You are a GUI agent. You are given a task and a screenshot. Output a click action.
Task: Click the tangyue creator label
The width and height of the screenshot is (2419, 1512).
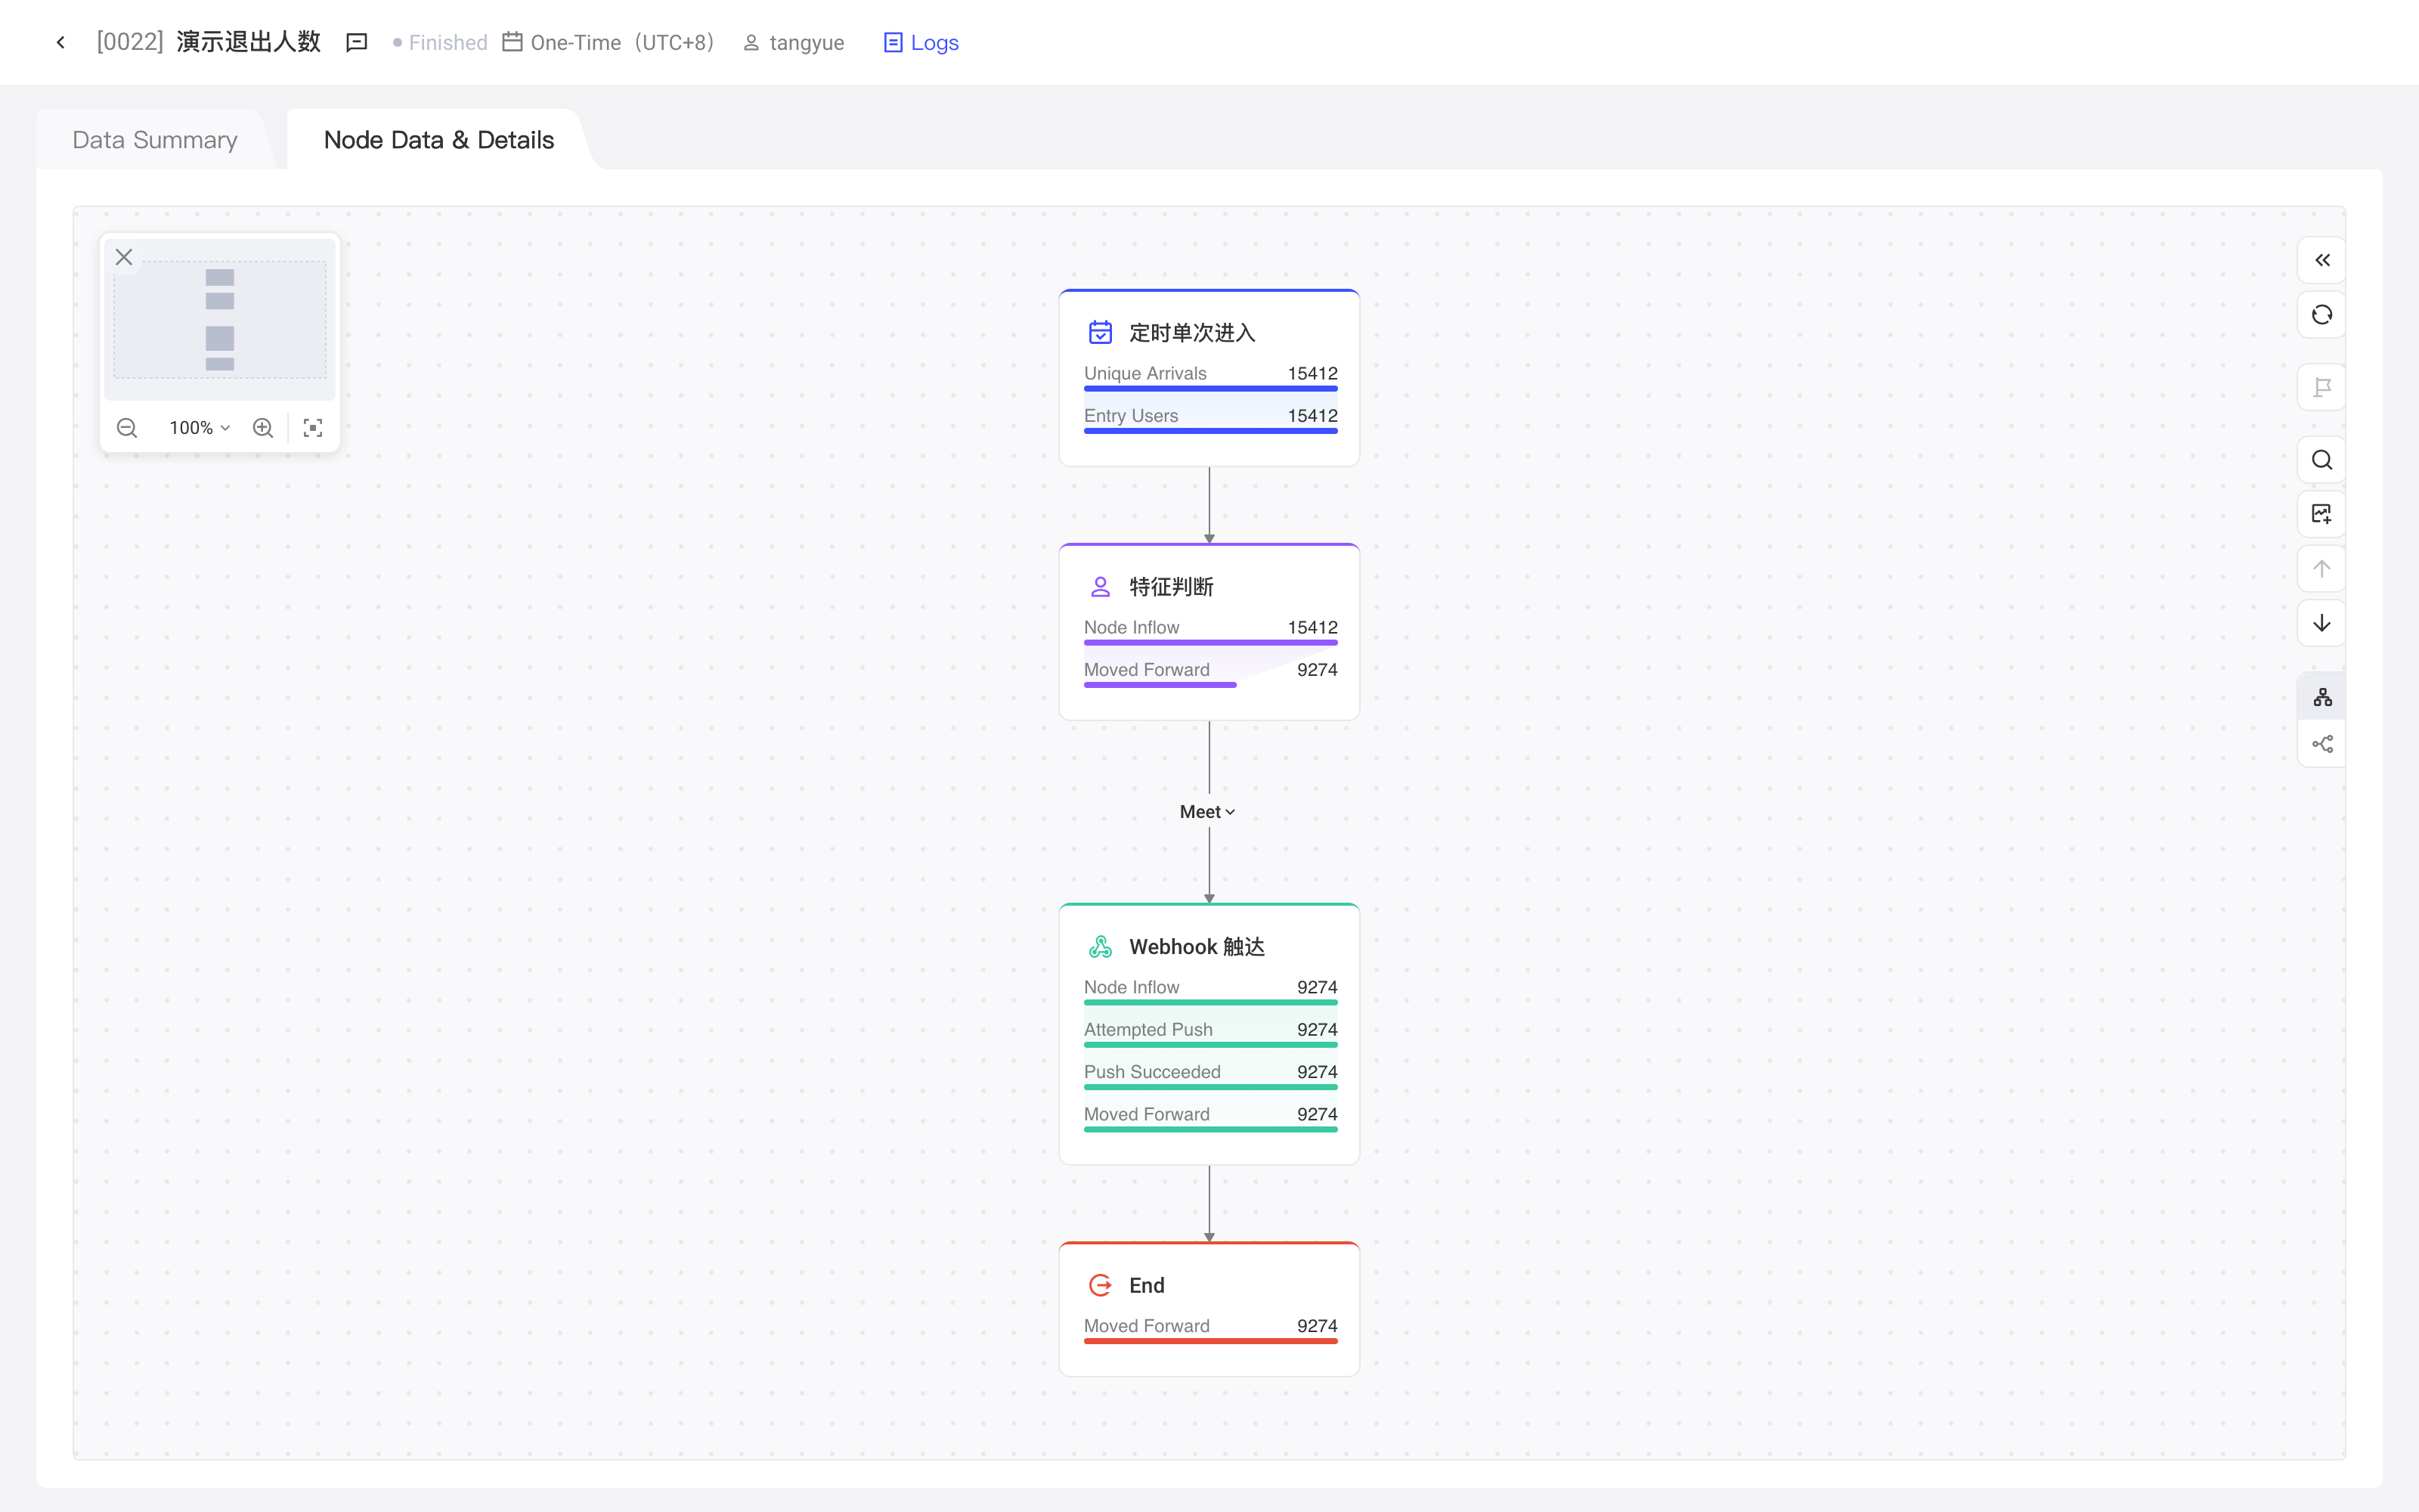pyautogui.click(x=794, y=42)
